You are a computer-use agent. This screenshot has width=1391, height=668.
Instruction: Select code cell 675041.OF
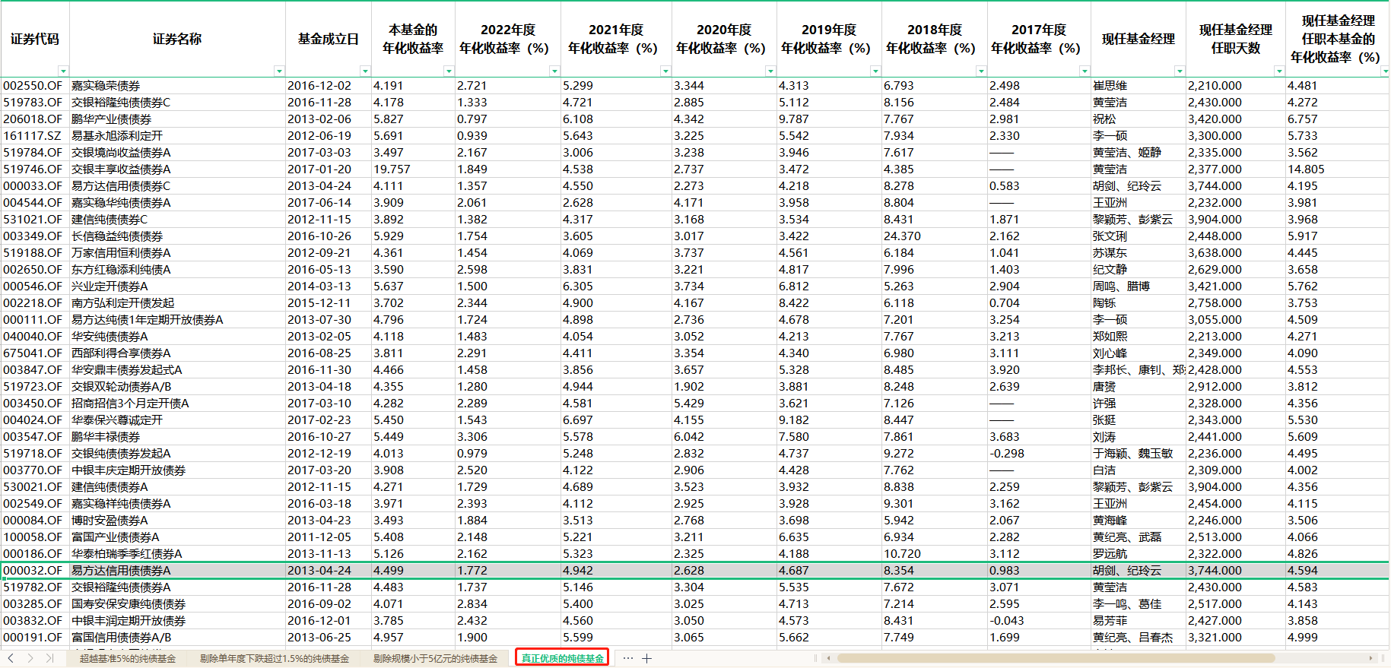click(35, 353)
